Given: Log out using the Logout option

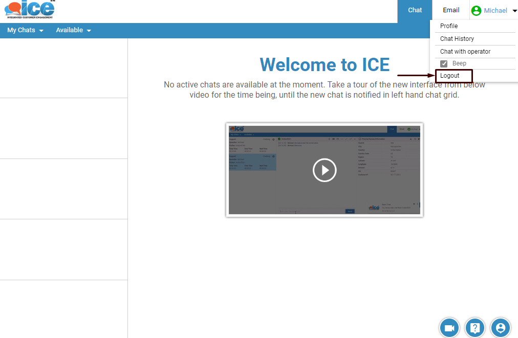Looking at the screenshot, I should 450,76.
